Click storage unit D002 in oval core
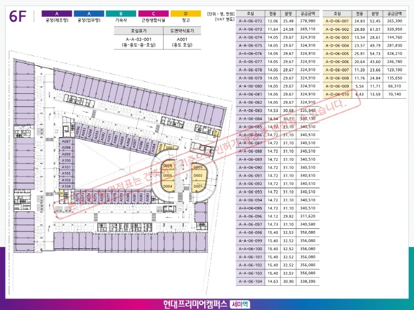 point(198,176)
